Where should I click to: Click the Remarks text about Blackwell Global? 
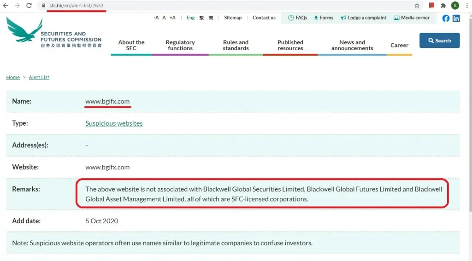pyautogui.click(x=264, y=194)
